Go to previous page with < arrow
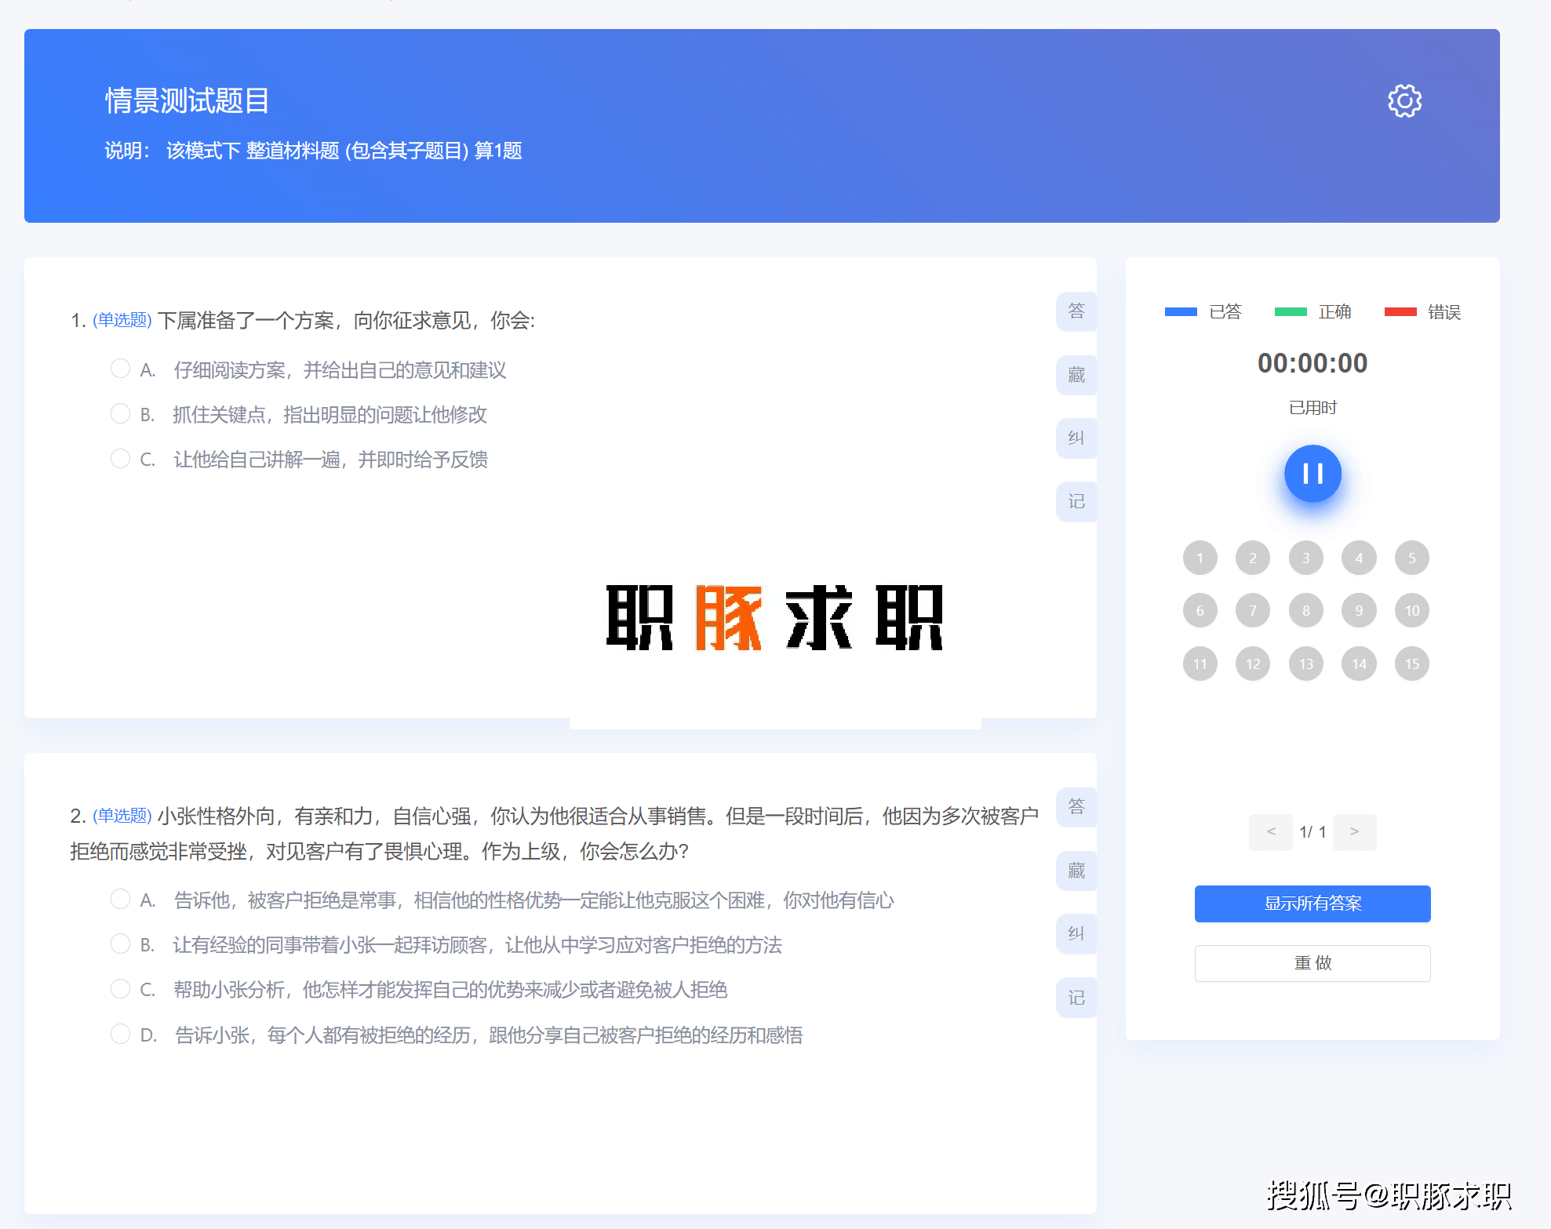This screenshot has width=1551, height=1229. click(x=1270, y=831)
